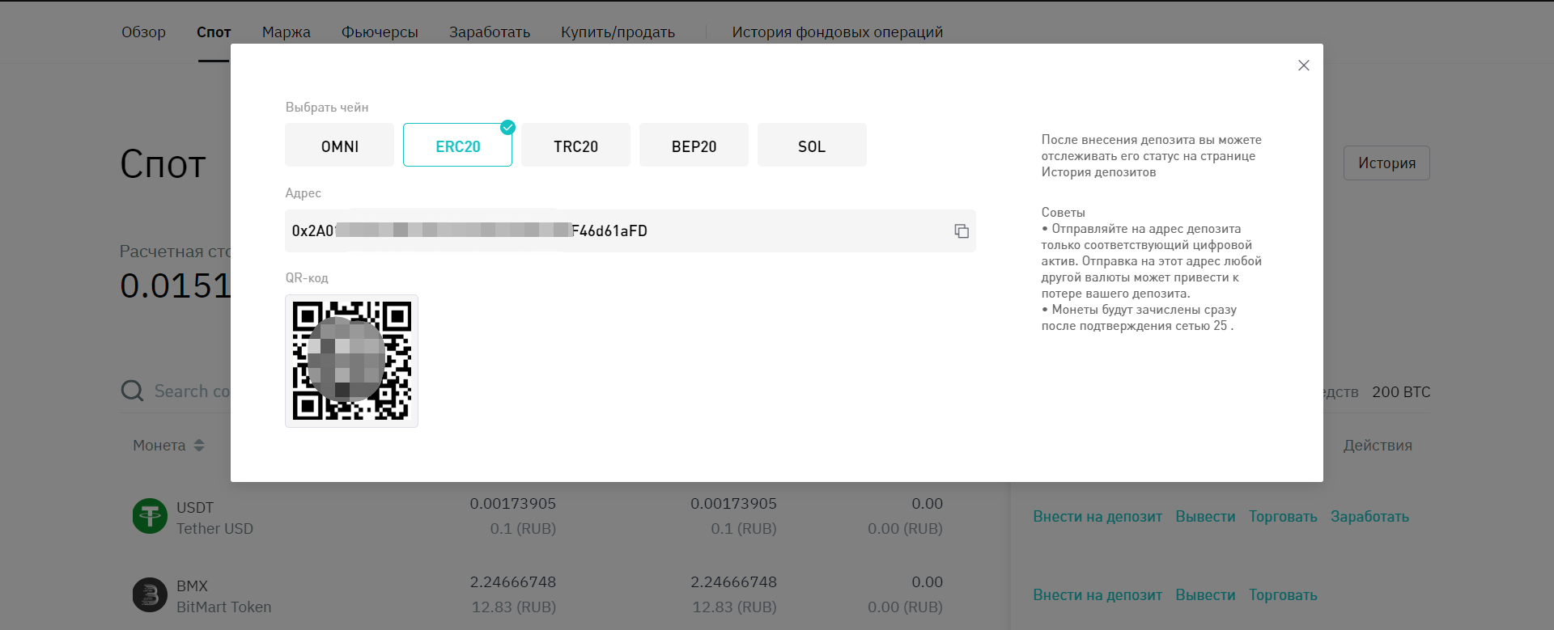Open the Обзор tab
The width and height of the screenshot is (1554, 630).
143,32
